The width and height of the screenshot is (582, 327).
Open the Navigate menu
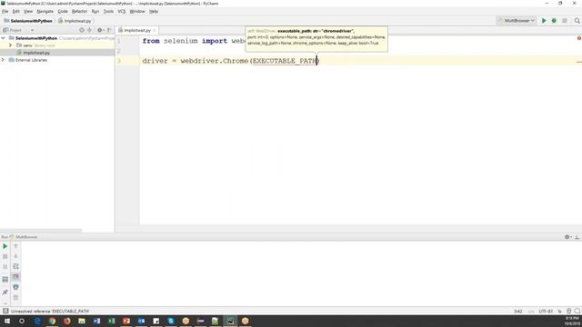45,12
